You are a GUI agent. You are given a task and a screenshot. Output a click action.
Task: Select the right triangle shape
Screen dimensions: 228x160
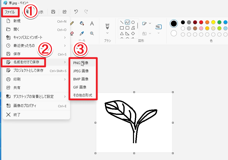coord(127,34)
